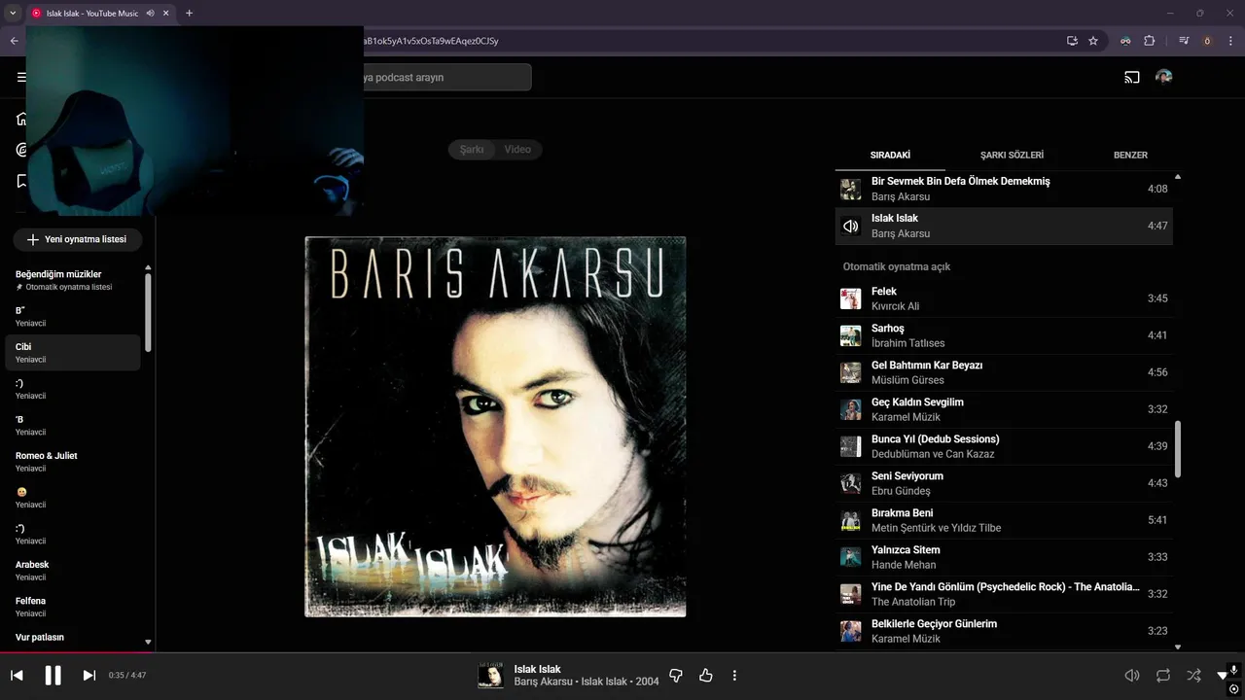Play Seni Seviyorum by Ebru Gündeş
The image size is (1245, 700).
(x=1004, y=483)
